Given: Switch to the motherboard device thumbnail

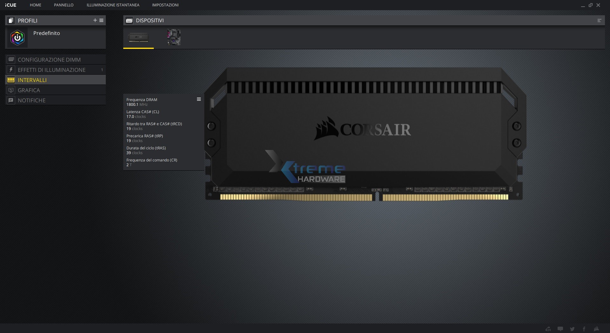Looking at the screenshot, I should point(173,37).
